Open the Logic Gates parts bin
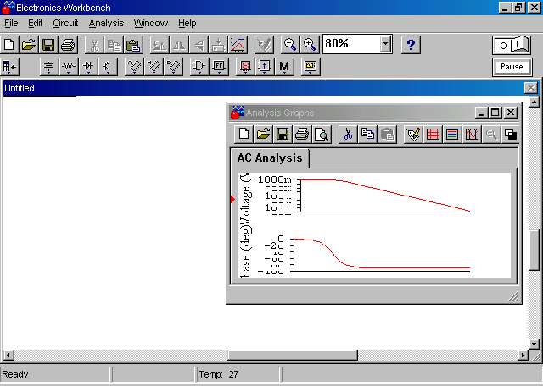 [x=199, y=66]
